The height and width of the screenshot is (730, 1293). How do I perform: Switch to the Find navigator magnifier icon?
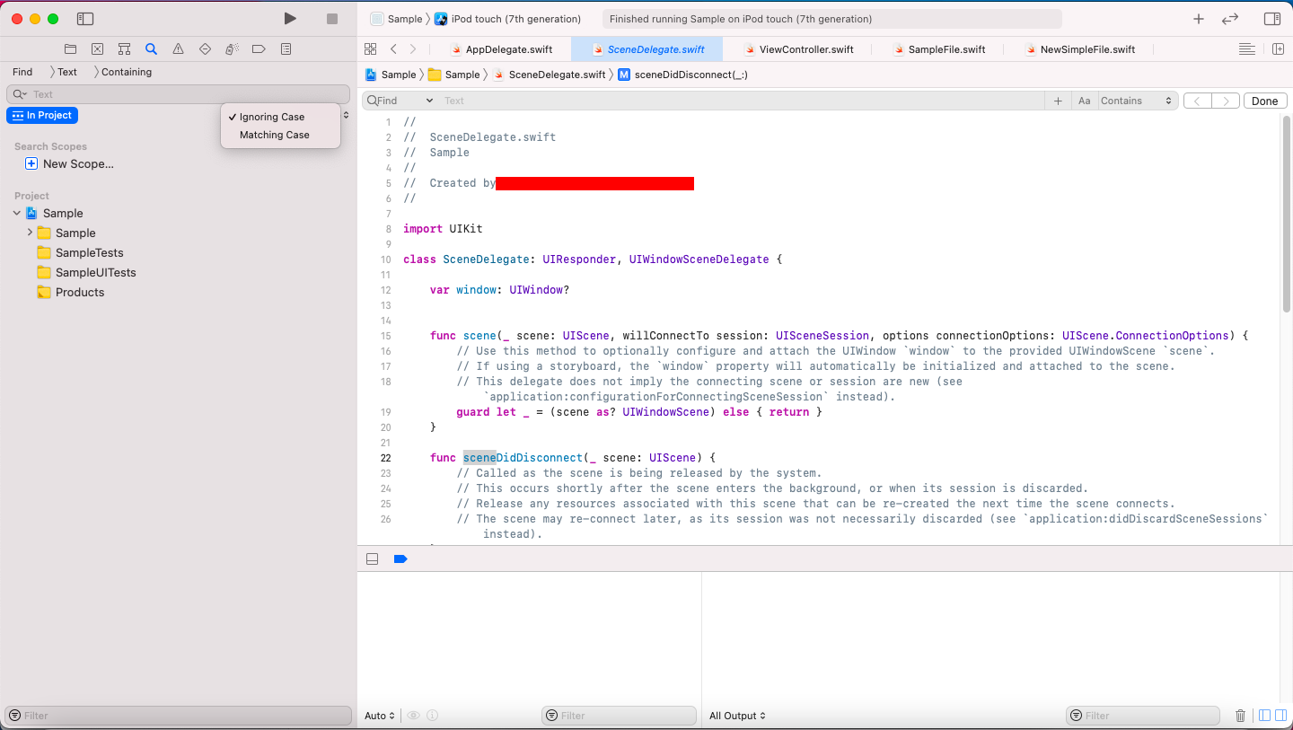(x=151, y=49)
